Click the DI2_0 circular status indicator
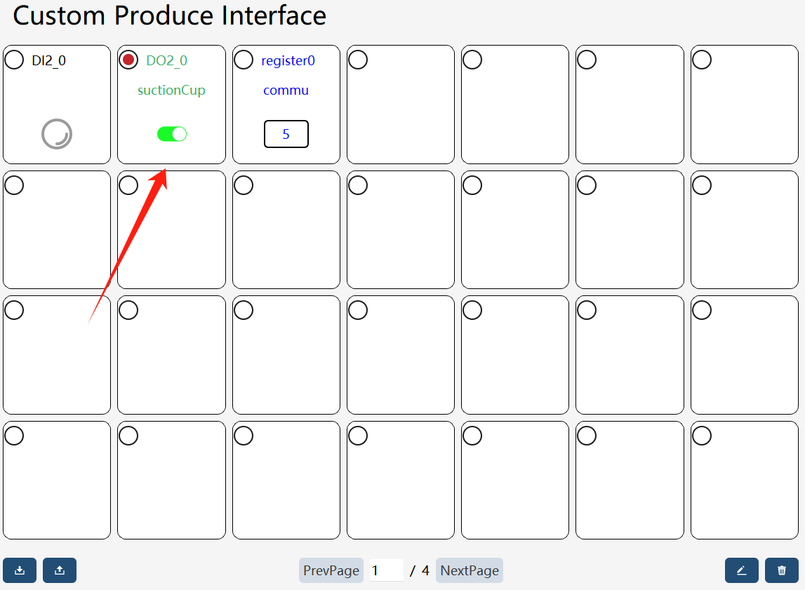 (x=56, y=134)
